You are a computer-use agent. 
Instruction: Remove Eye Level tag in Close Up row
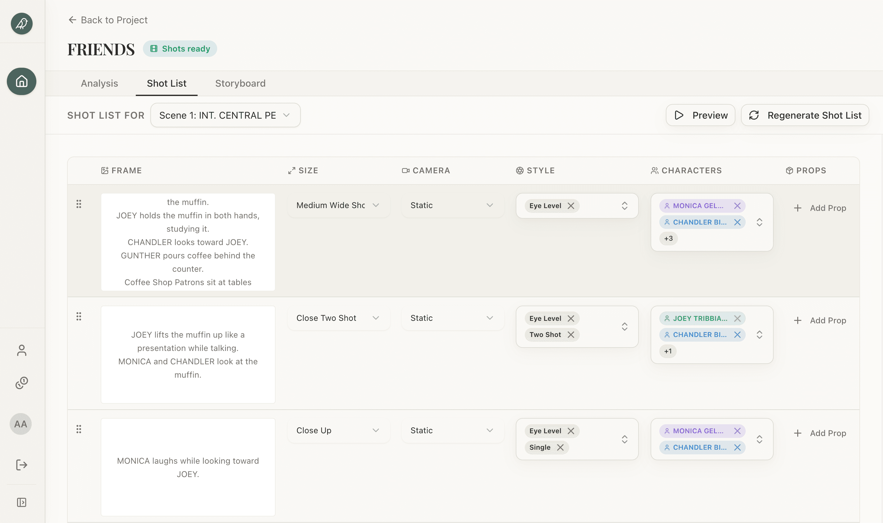click(x=571, y=431)
